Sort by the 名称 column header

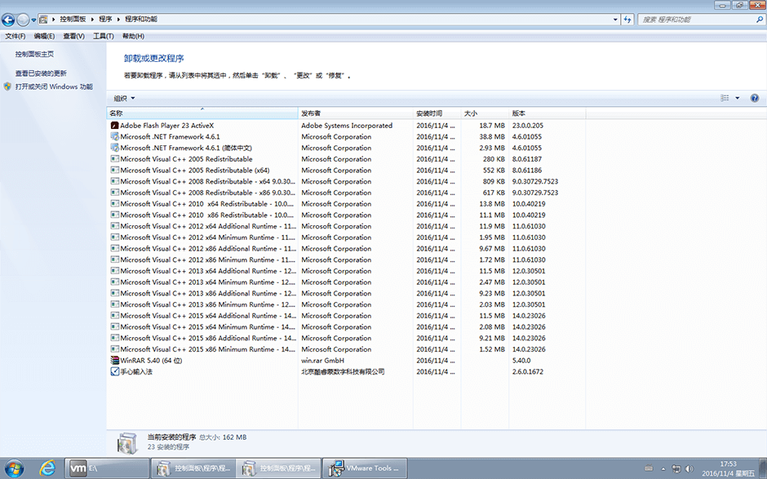pyautogui.click(x=202, y=113)
